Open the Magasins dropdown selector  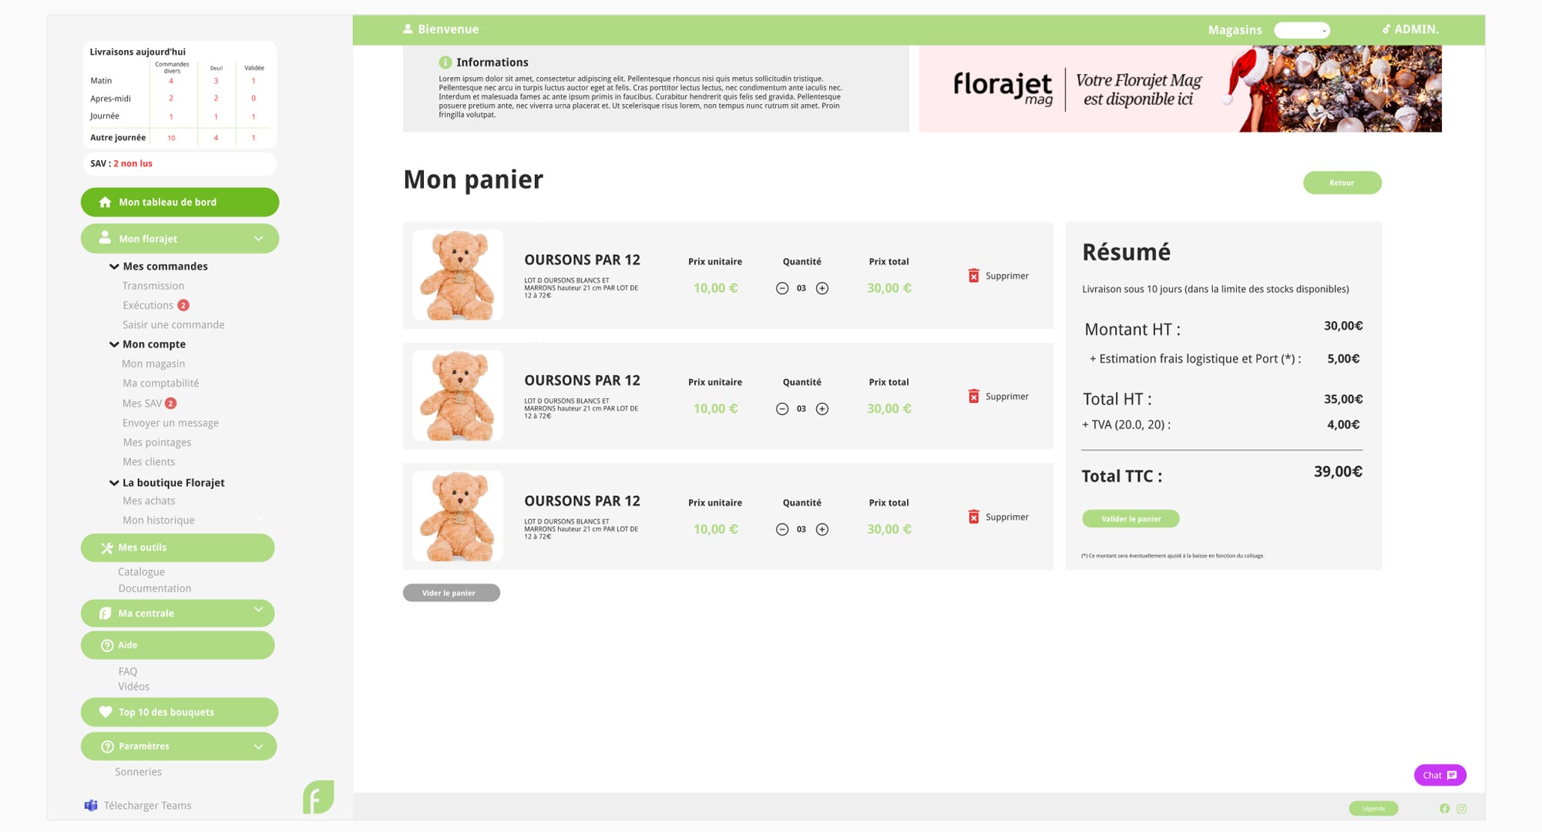tap(1302, 30)
